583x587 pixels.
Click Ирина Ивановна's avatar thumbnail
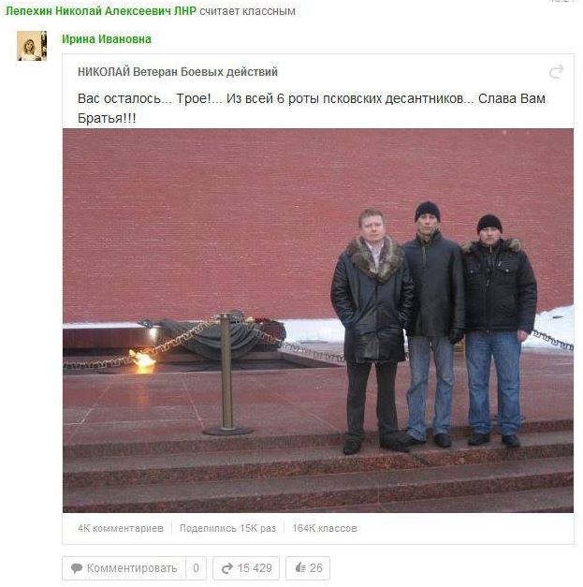click(32, 46)
